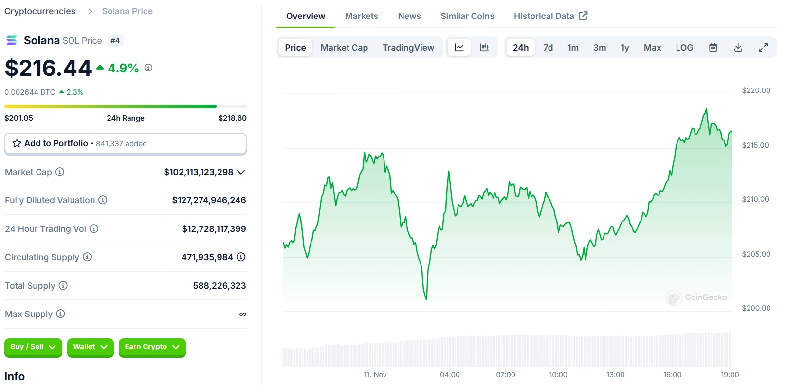Select the TradingView chart toggle
Viewport: 787px width, 385px height.
[408, 47]
